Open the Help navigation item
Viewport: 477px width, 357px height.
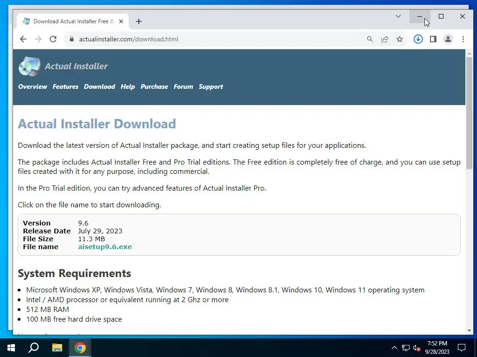pos(128,86)
